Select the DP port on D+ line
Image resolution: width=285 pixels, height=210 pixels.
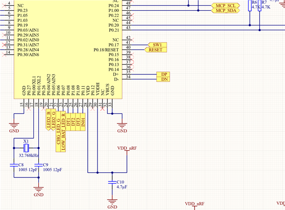(164, 74)
